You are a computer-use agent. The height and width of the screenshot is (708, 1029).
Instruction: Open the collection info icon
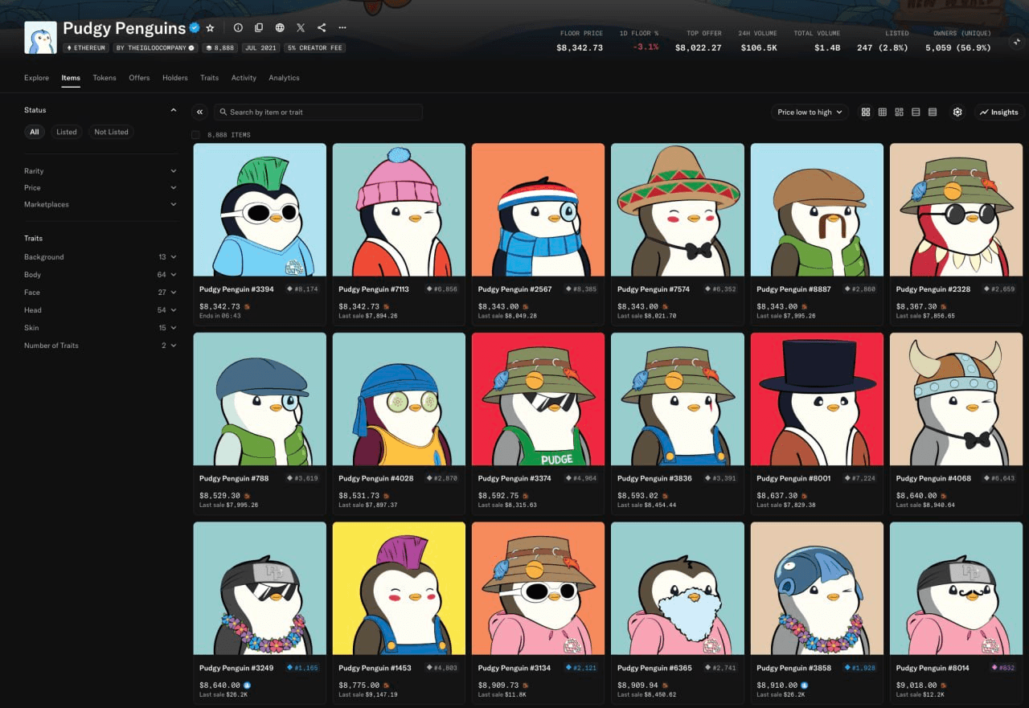238,28
